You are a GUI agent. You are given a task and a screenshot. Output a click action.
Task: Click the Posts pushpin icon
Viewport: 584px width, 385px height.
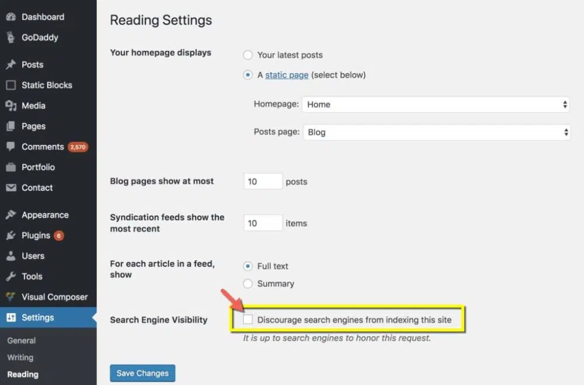click(11, 65)
